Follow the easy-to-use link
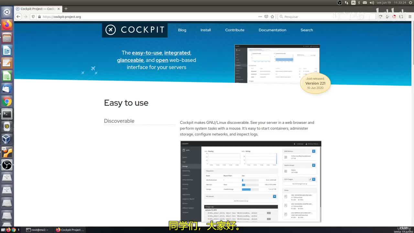 (x=147, y=53)
